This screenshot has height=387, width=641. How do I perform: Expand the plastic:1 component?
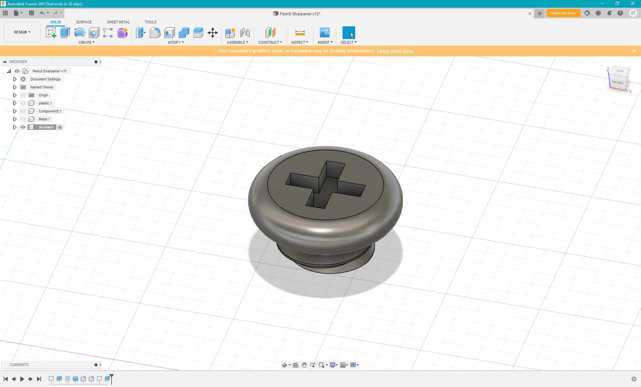(15, 103)
